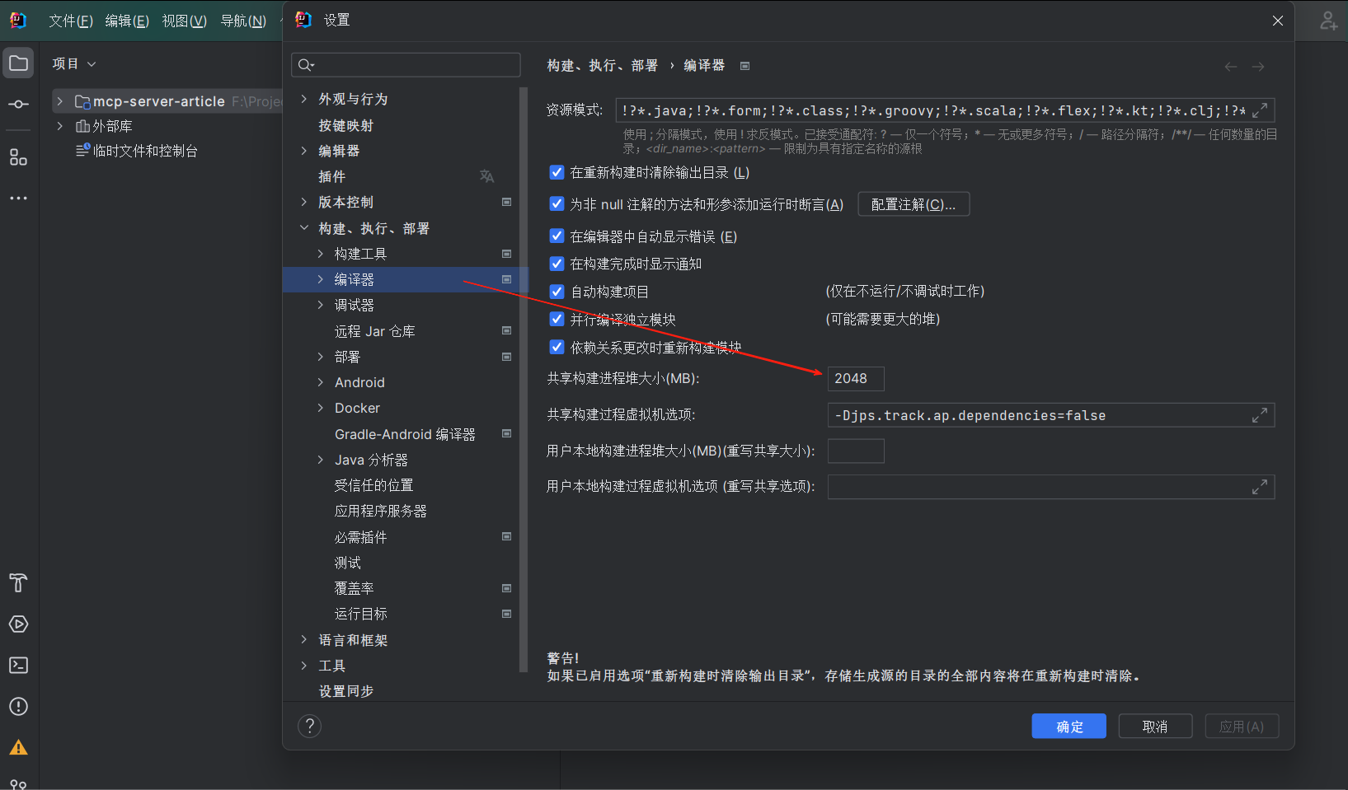This screenshot has height=790, width=1348.
Task: Select 按键映射 in settings tree
Action: pos(346,125)
